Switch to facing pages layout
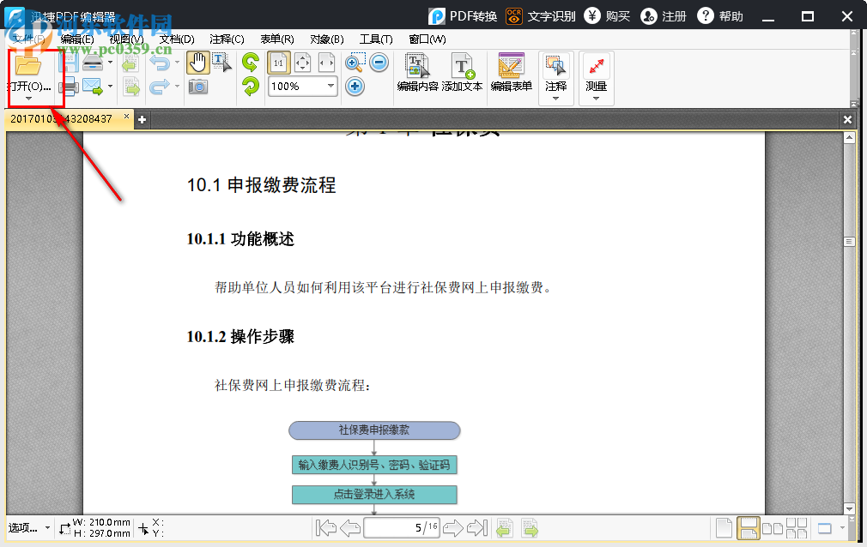 click(x=771, y=528)
